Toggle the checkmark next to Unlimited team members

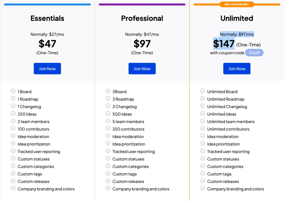202,121
